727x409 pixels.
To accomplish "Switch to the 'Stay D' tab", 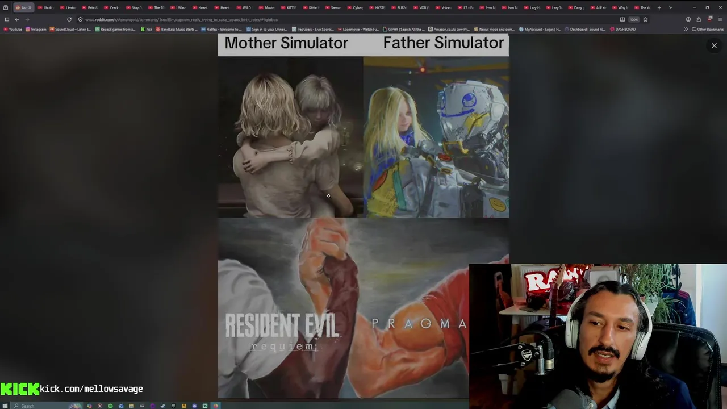I will pos(134,7).
